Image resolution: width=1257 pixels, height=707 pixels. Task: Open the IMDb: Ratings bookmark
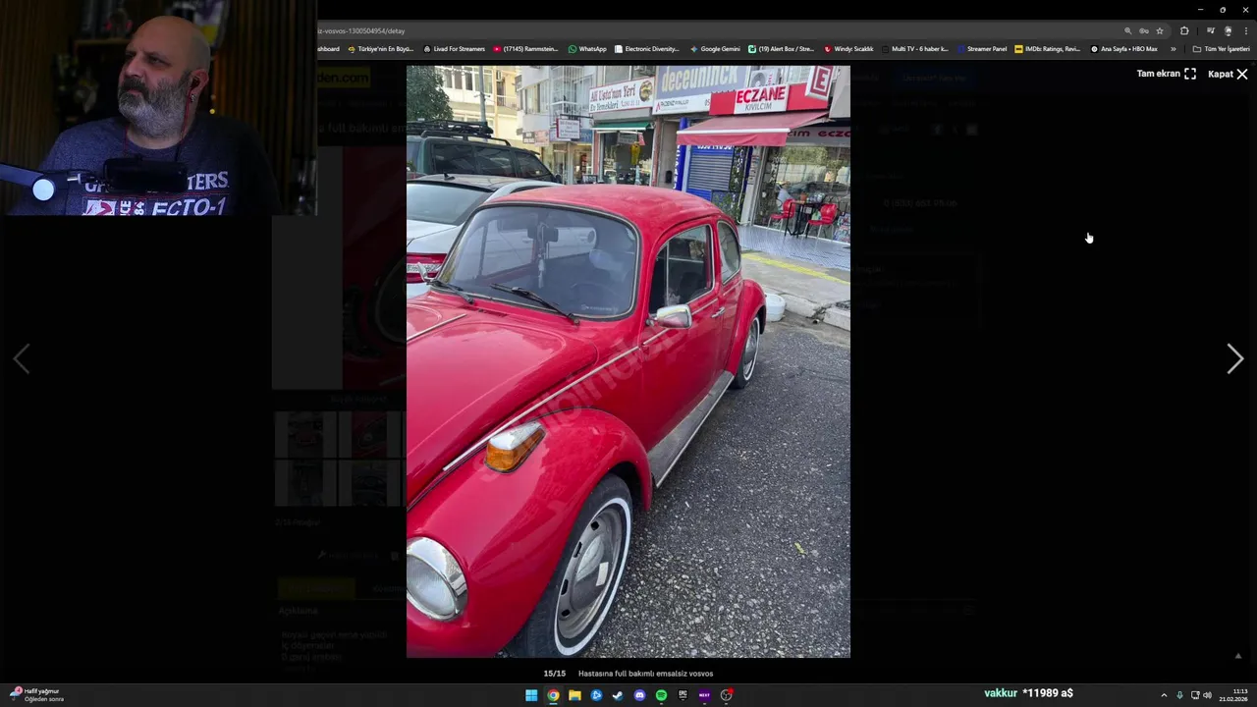pos(1047,49)
